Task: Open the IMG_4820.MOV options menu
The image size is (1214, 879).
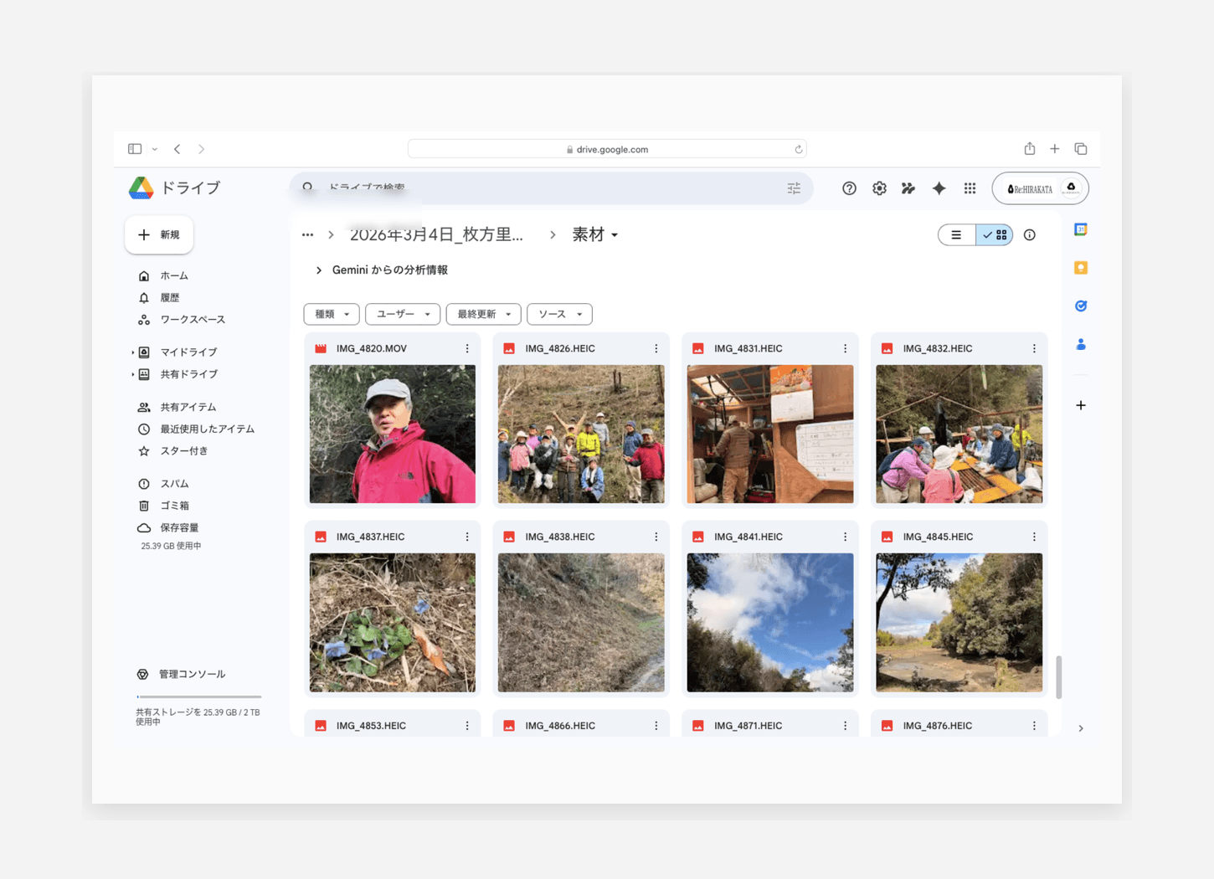Action: point(467,348)
